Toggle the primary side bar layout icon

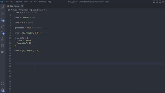click(x=154, y=2)
